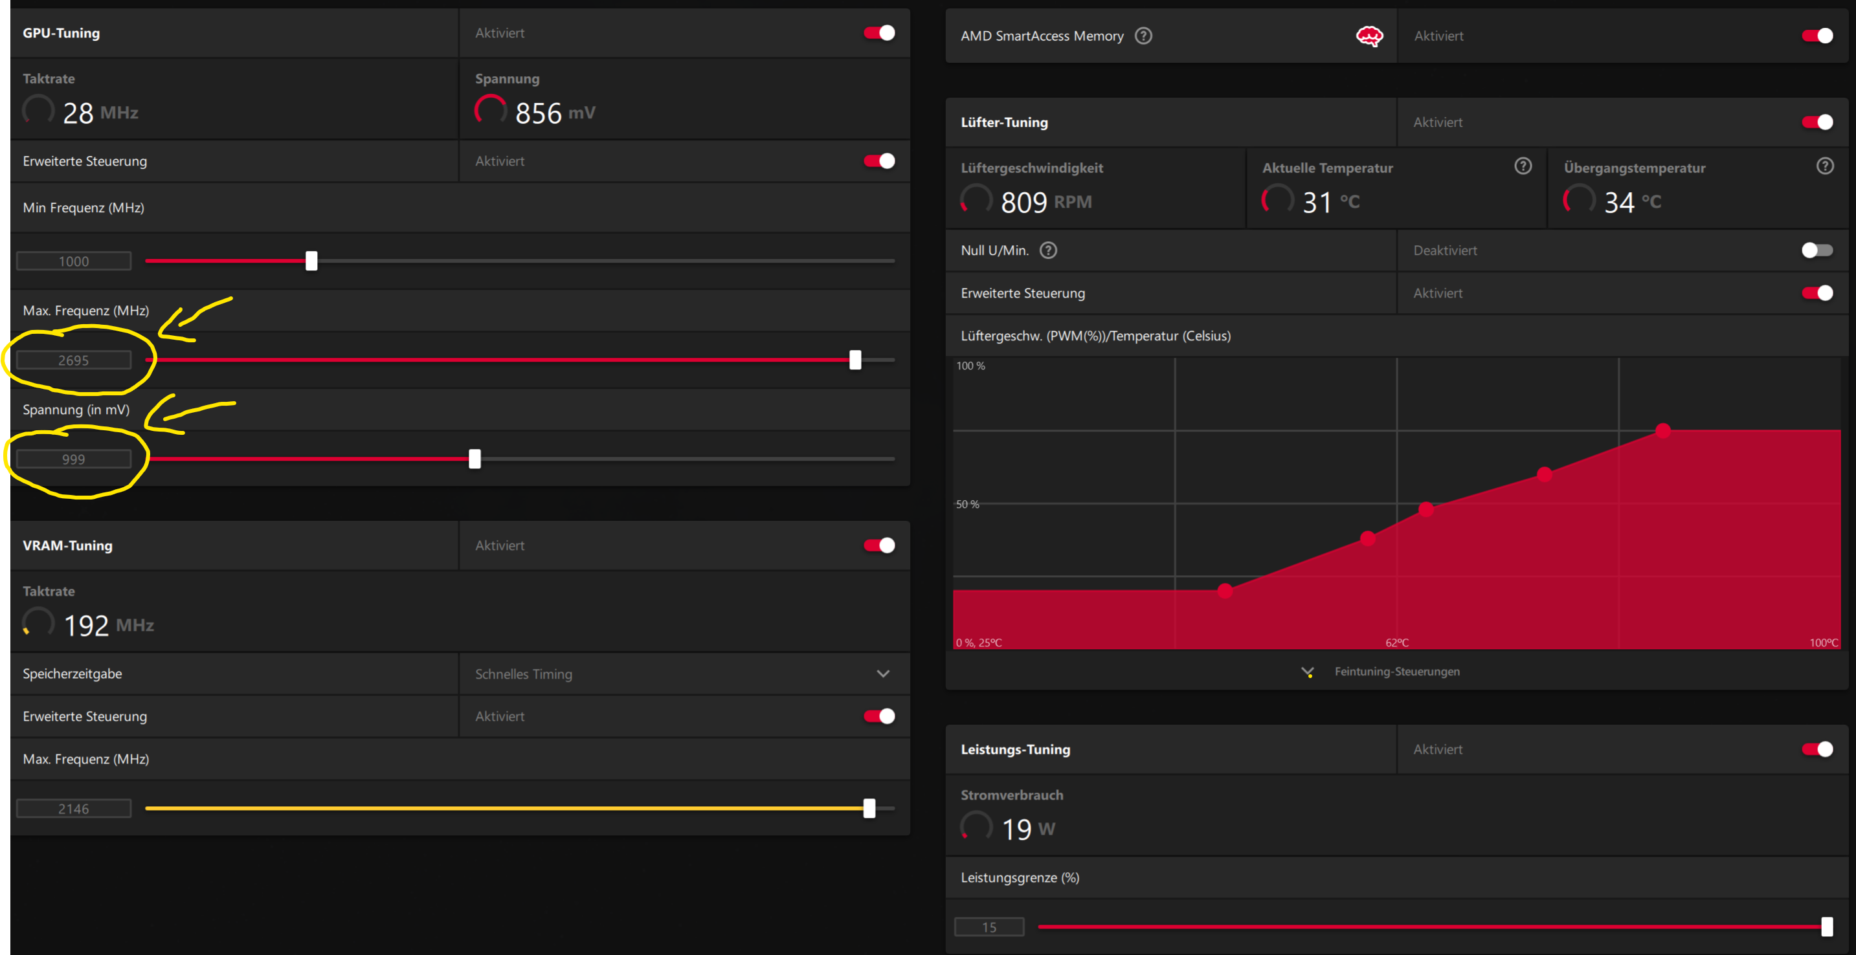The image size is (1856, 955).
Task: Click help icon for Aktuelle Temperatur
Action: [x=1523, y=166]
